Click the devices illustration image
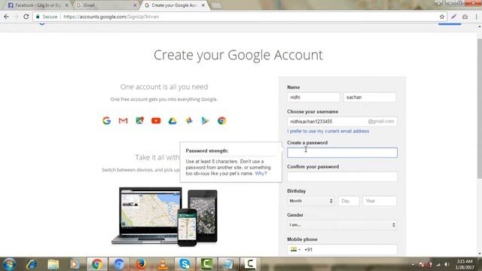Viewport: 482px width, 271px height. [x=164, y=217]
